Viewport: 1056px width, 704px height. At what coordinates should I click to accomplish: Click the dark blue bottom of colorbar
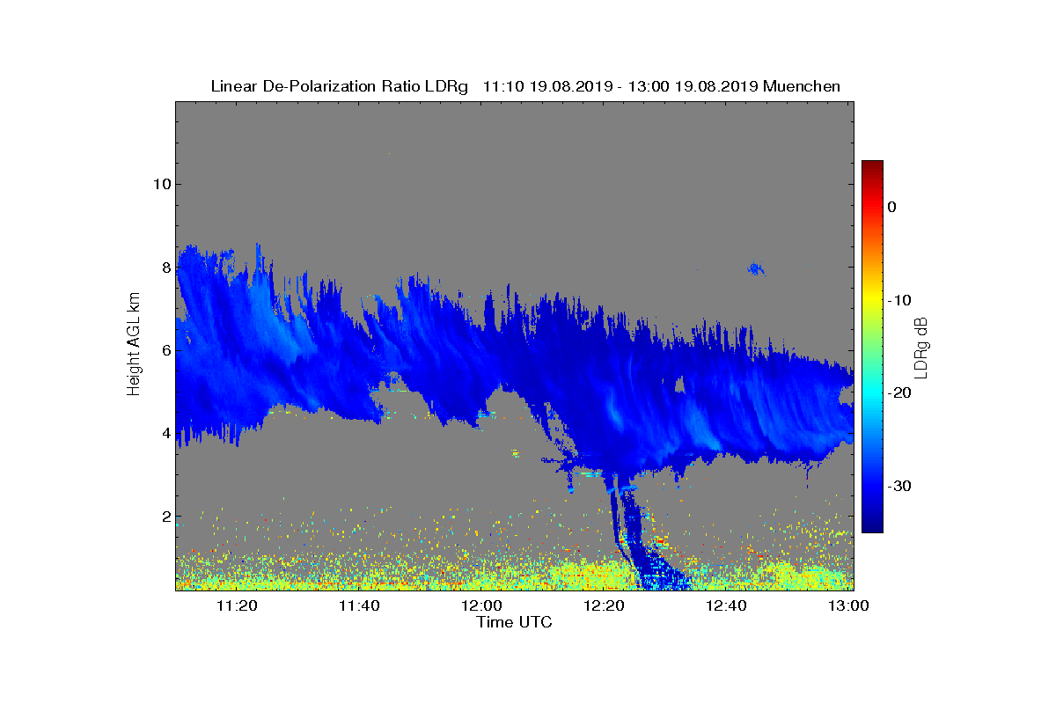pyautogui.click(x=872, y=526)
